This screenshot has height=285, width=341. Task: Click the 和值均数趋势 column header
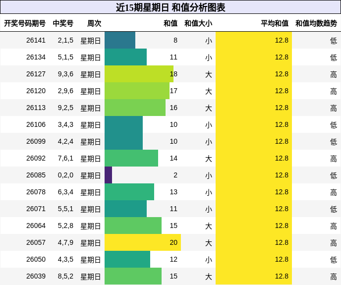tap(316, 23)
